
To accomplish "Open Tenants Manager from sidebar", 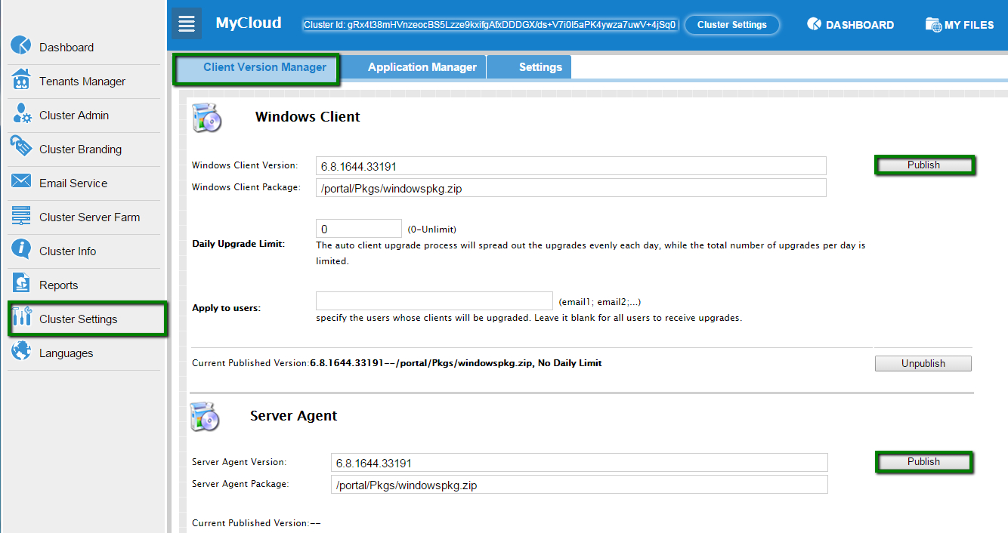I will click(x=82, y=82).
